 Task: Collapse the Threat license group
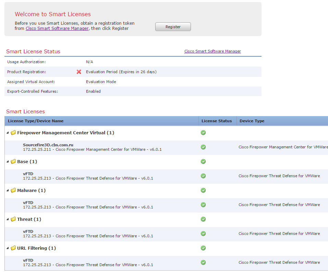click(8, 219)
